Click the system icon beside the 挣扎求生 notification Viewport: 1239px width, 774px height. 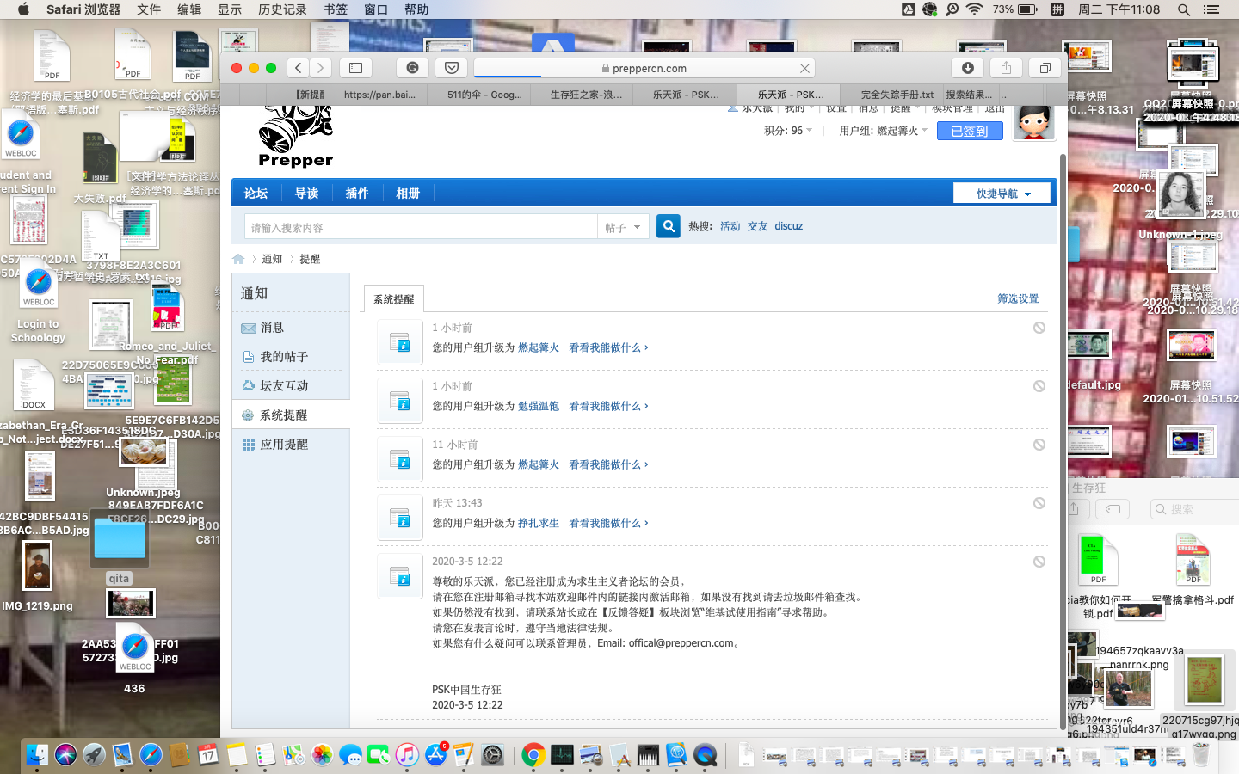click(400, 518)
